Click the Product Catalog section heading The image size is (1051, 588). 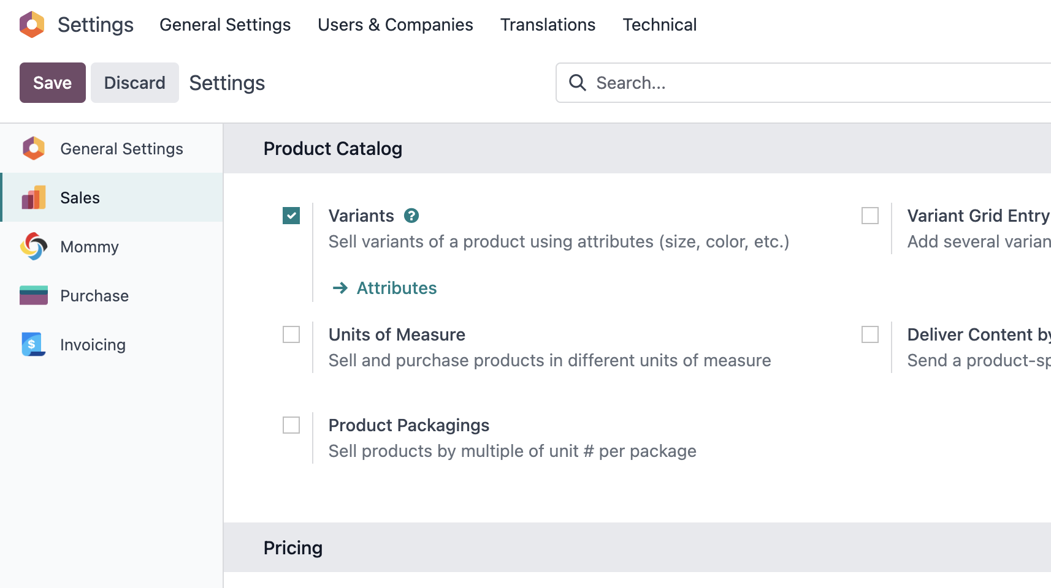pyautogui.click(x=333, y=148)
